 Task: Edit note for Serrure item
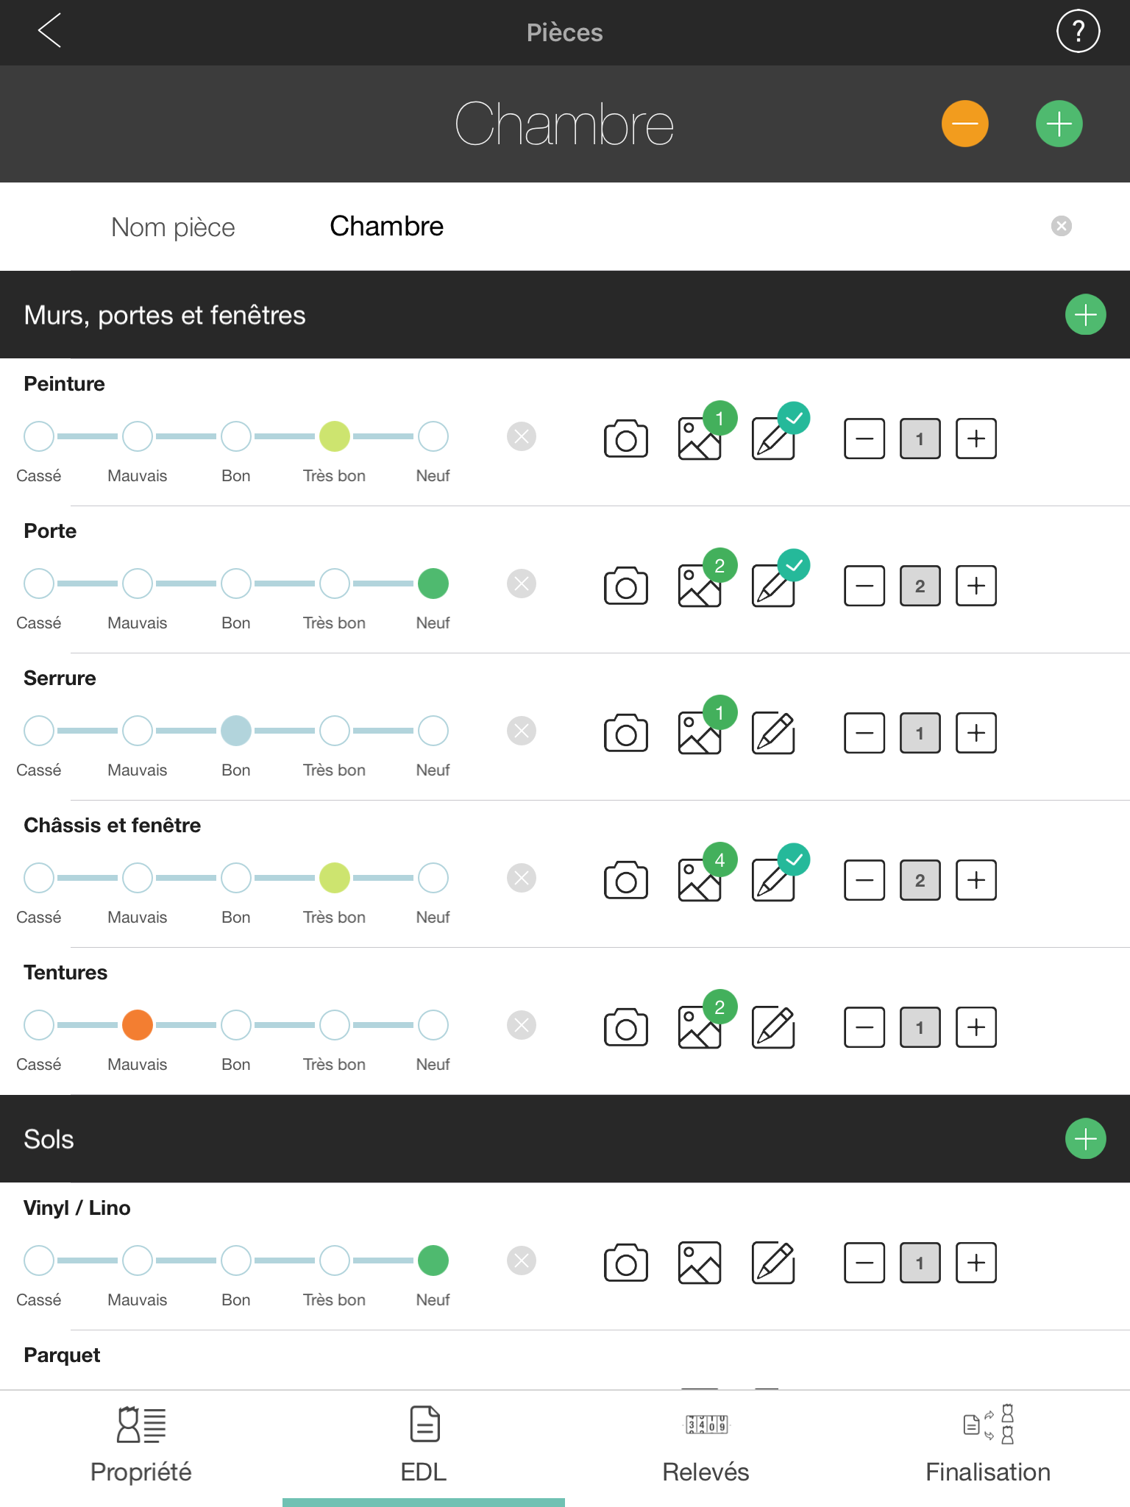click(x=773, y=733)
